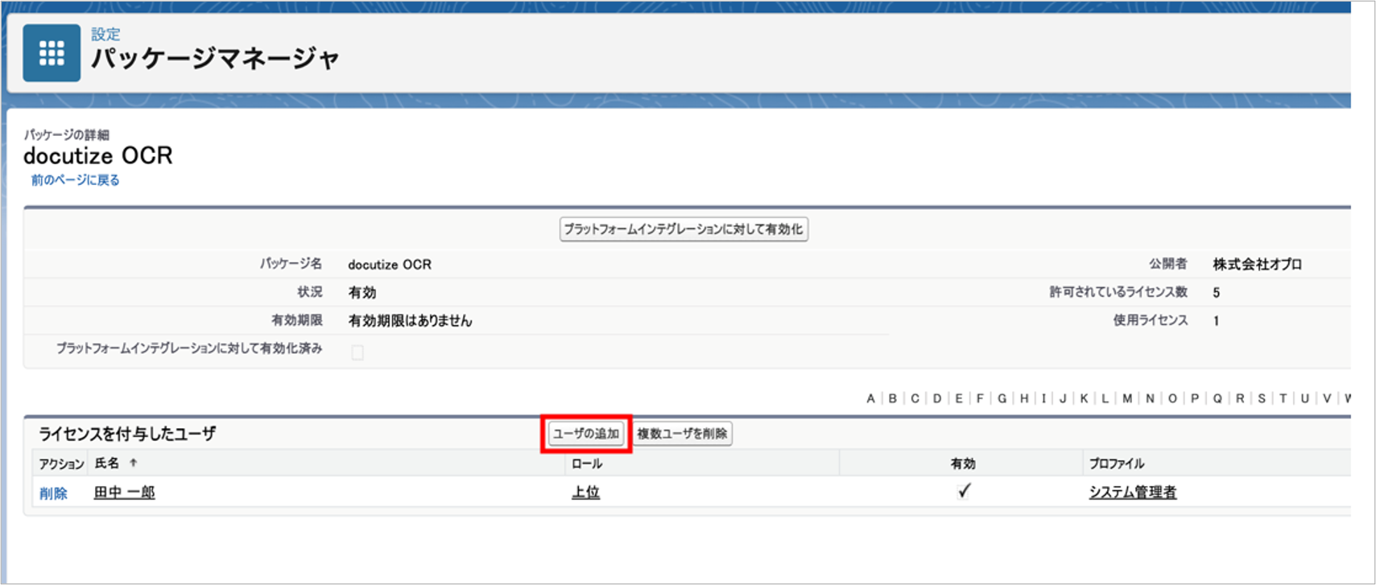Viewport: 1376px width, 585px height.
Task: Filter users by letter C
Action: pyautogui.click(x=915, y=398)
